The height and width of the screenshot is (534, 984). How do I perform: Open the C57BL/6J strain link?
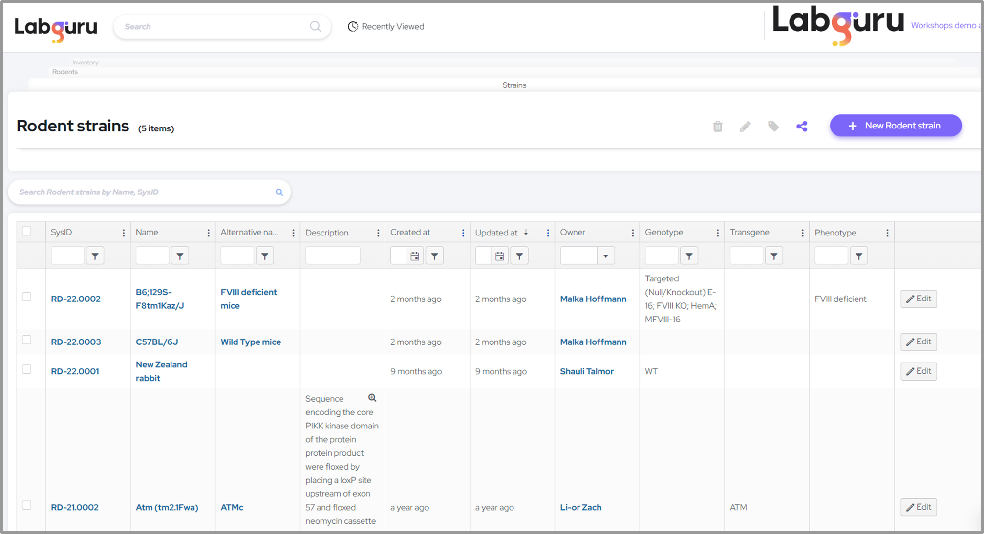[x=157, y=342]
